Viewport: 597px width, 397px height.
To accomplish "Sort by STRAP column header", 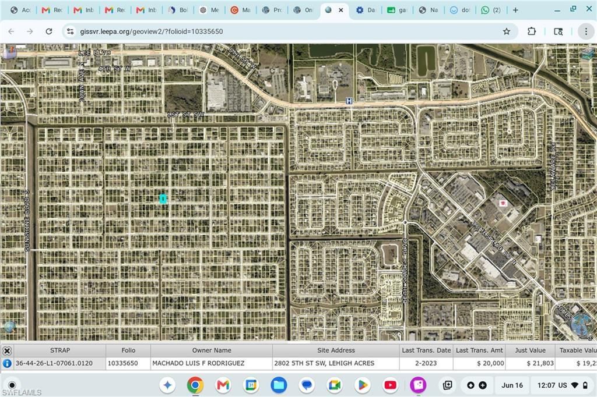I will 60,350.
